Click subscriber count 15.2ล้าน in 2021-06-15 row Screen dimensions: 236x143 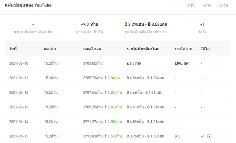[x=51, y=136]
